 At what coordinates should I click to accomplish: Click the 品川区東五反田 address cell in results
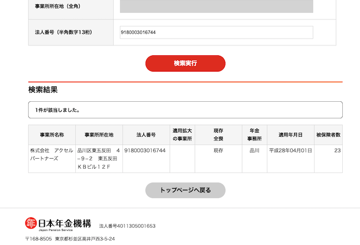tap(99, 158)
